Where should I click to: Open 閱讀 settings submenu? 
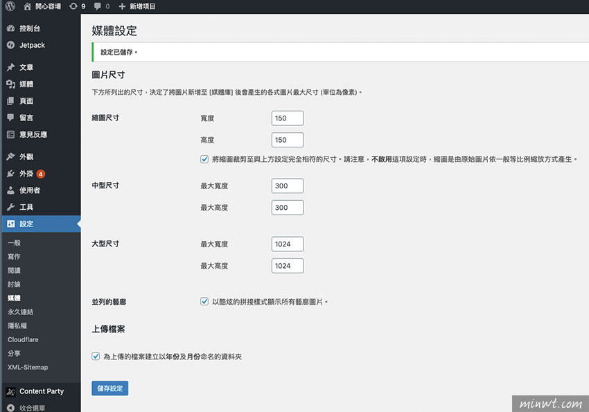click(14, 271)
